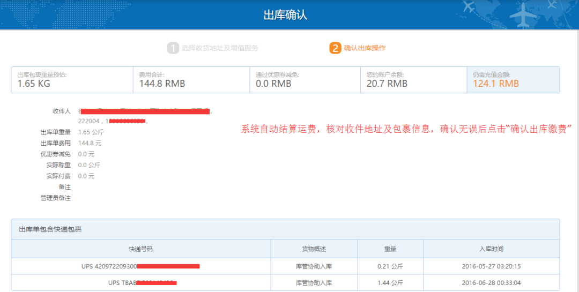The image size is (579, 292).
Task: Click the '您的账户余额' label
Action: [x=385, y=75]
